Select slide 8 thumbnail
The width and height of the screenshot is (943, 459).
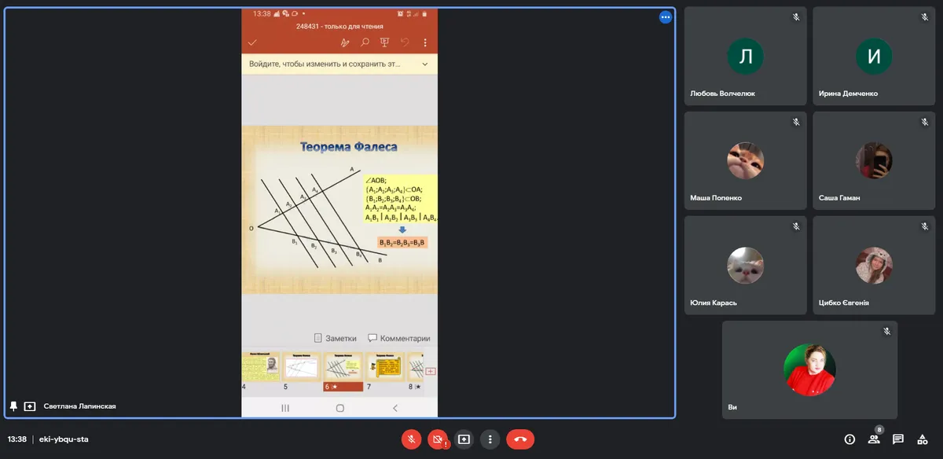pyautogui.click(x=416, y=367)
